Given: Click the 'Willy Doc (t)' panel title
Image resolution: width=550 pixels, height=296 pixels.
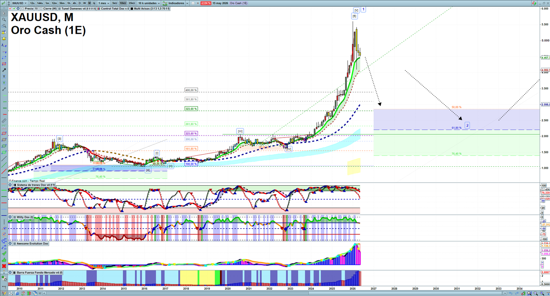Looking at the screenshot, I should 25,217.
